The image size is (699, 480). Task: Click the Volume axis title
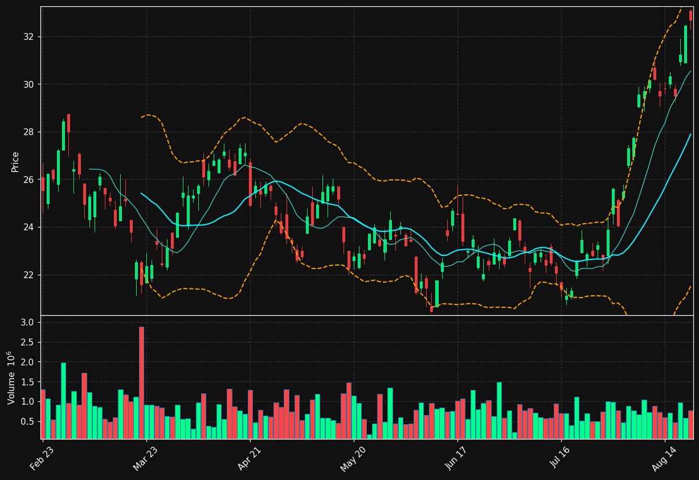pos(13,377)
